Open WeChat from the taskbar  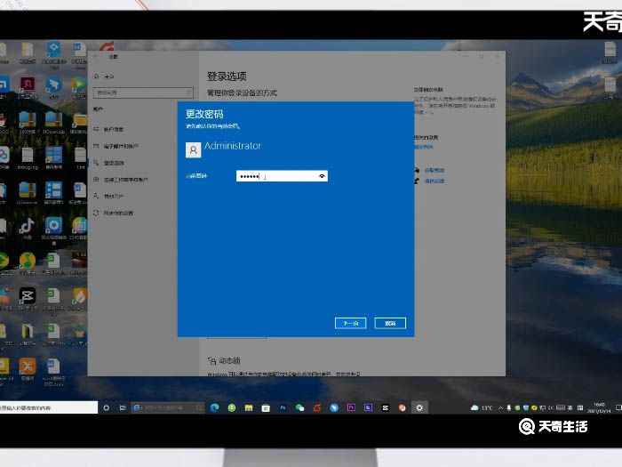300,407
